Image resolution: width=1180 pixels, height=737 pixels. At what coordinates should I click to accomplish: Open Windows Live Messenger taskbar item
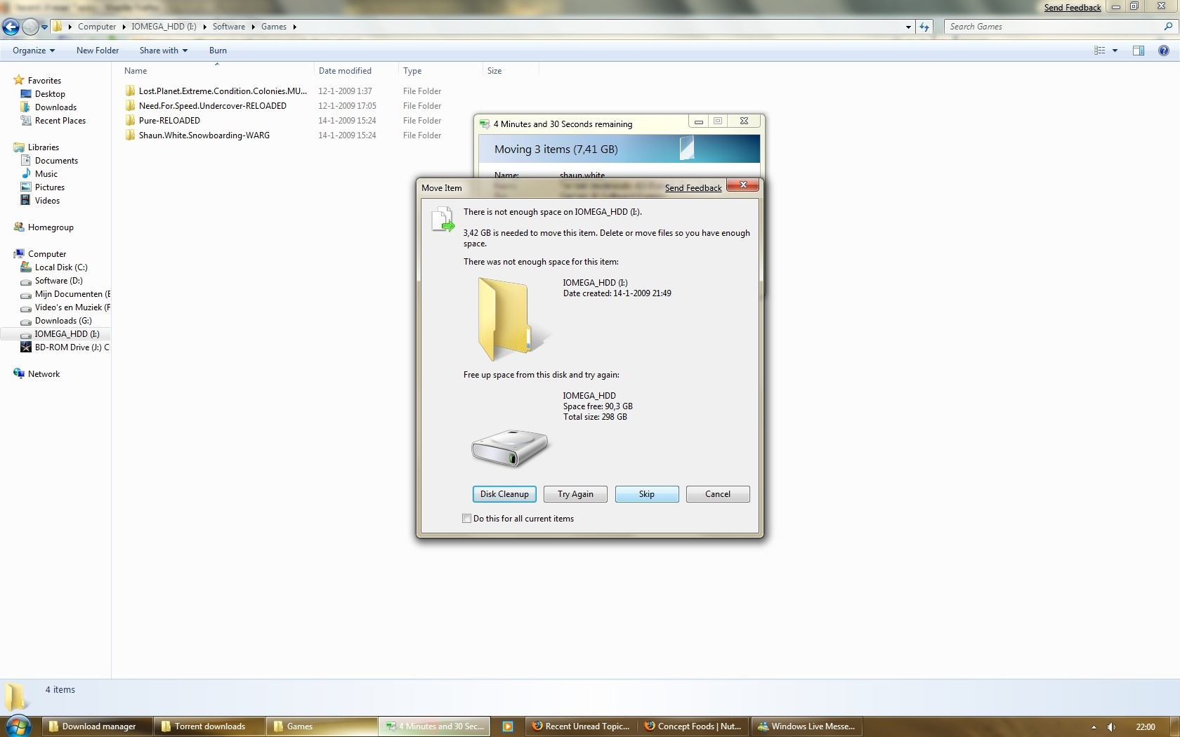click(806, 726)
